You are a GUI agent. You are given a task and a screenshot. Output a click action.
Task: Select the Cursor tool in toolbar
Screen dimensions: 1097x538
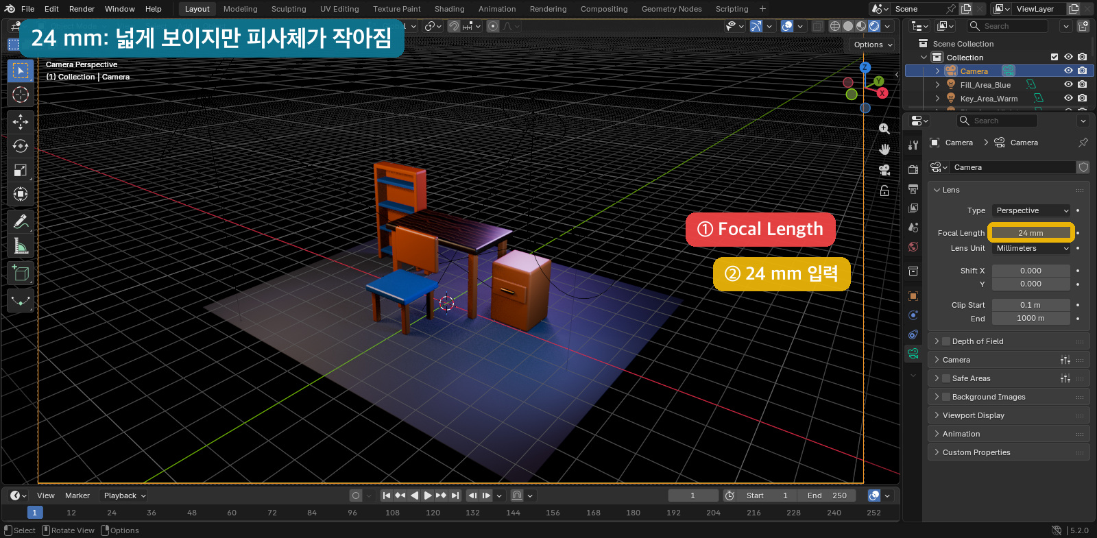point(21,95)
